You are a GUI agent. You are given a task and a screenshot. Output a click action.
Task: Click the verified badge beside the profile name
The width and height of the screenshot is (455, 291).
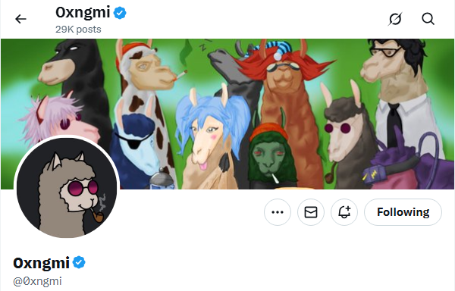[x=79, y=263]
